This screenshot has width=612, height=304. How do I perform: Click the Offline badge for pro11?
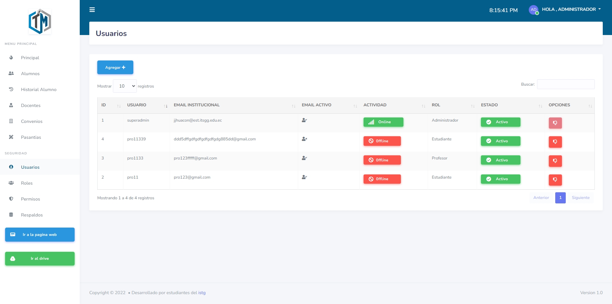382,179
